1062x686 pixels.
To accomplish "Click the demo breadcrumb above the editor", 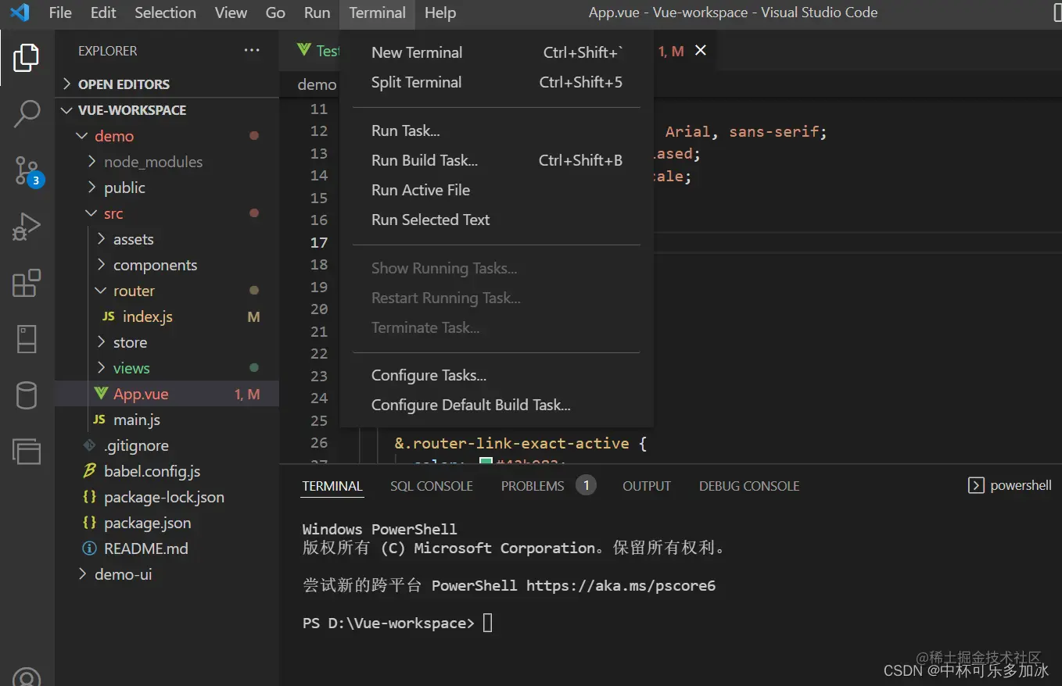I will [x=317, y=84].
